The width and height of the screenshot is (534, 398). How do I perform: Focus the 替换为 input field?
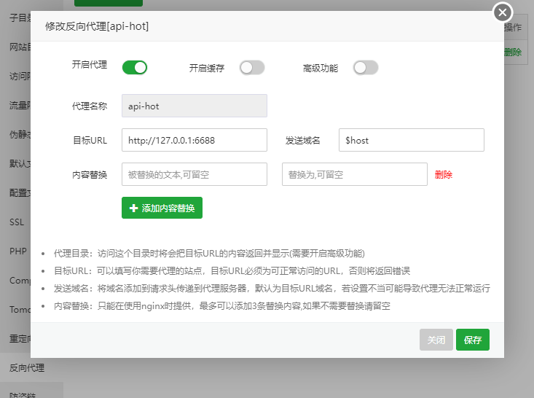(x=355, y=174)
